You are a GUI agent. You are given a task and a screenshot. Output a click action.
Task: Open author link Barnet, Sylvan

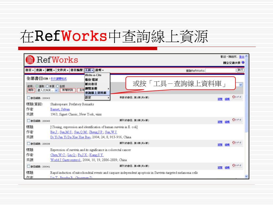[60, 109]
